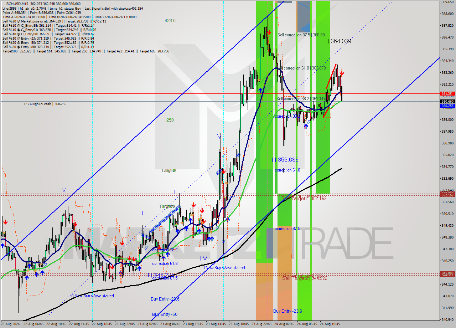Viewport: 456px width, 328px height.
Task: Click the green 423.6 Fibonacci label
Action: pyautogui.click(x=170, y=21)
